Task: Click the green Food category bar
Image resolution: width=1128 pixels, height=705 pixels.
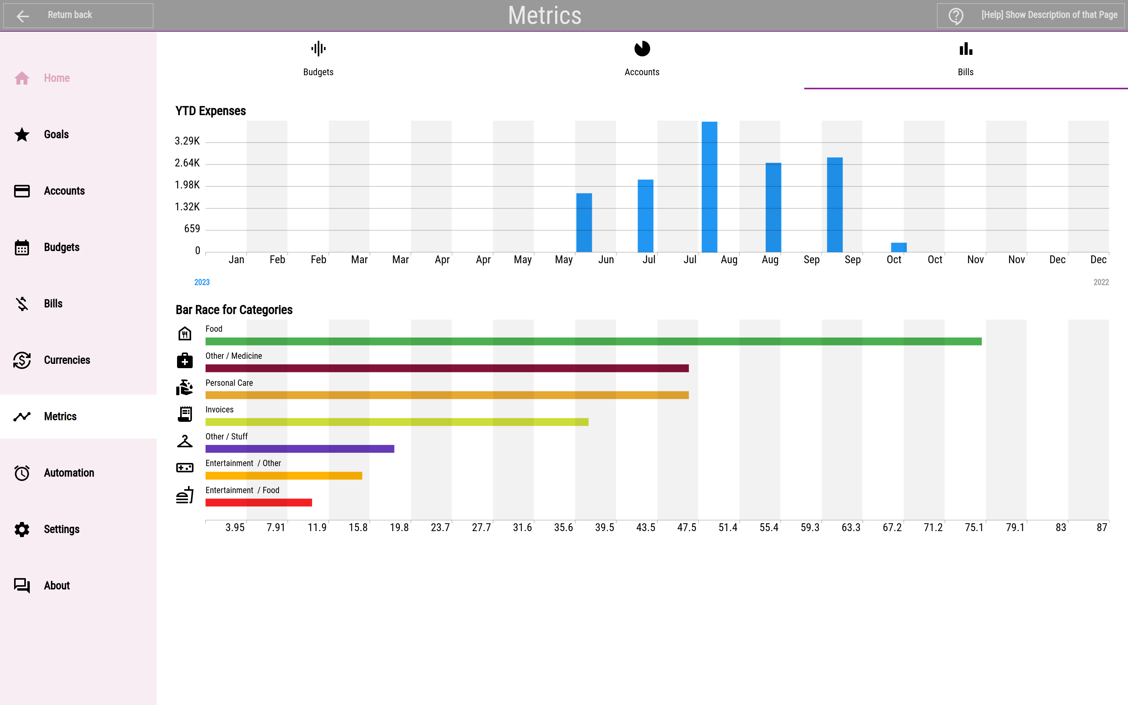Action: (593, 341)
